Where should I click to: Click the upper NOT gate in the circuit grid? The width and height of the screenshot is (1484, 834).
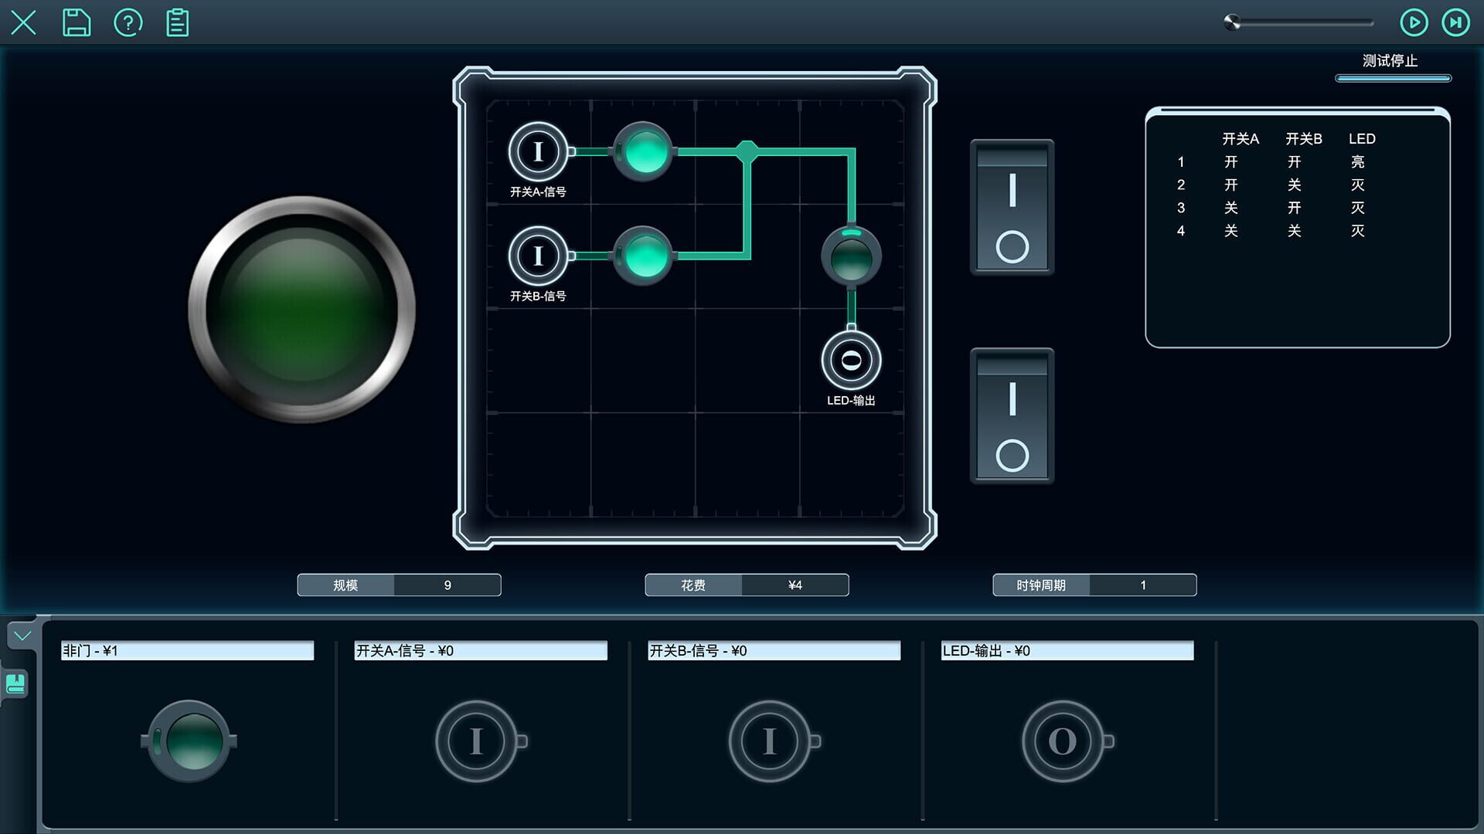pos(642,152)
